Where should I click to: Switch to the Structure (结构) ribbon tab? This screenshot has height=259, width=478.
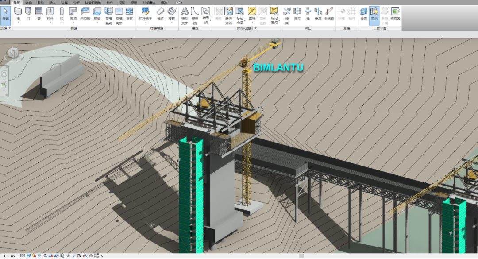point(29,3)
